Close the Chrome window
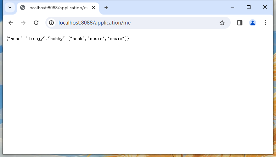The image size is (276, 157). (265, 7)
